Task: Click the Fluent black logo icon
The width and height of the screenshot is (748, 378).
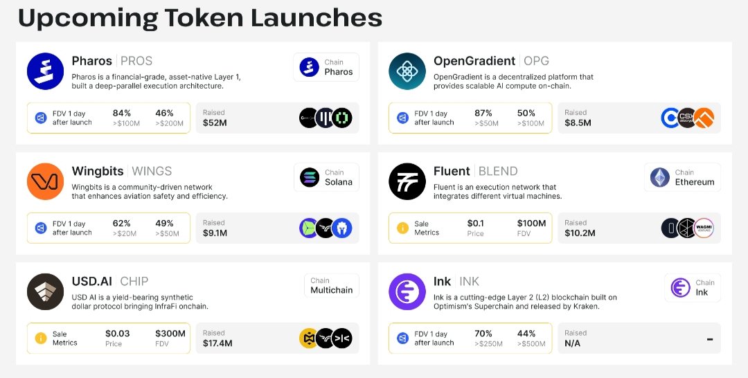Action: pyautogui.click(x=407, y=181)
